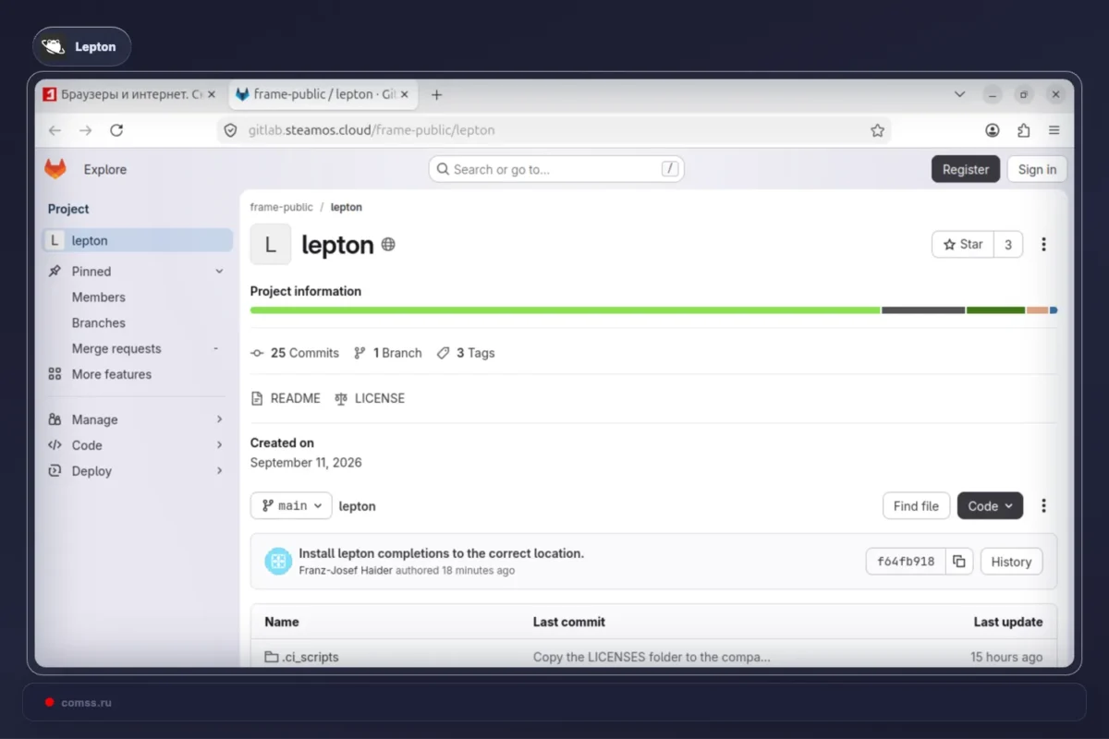Click the lepton project avatar letter L
Viewport: 1109px width, 739px height.
pos(271,244)
